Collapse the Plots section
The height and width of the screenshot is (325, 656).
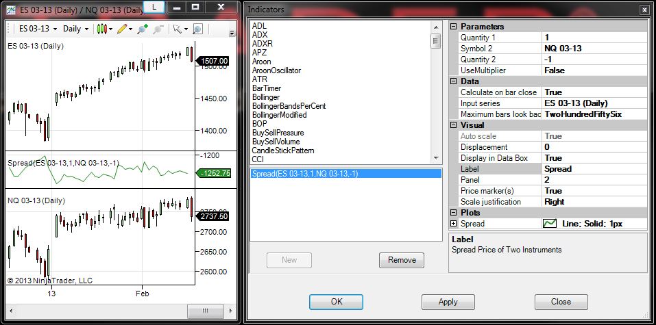(453, 213)
